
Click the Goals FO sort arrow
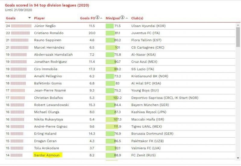pos(101,18)
